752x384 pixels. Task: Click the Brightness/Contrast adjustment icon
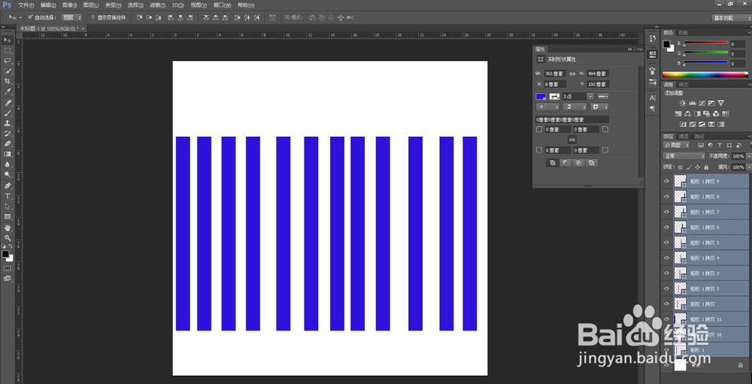(683, 103)
